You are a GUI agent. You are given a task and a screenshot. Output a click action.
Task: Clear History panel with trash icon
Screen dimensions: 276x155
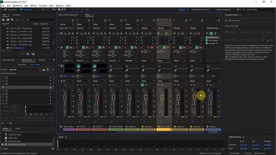pos(53,149)
